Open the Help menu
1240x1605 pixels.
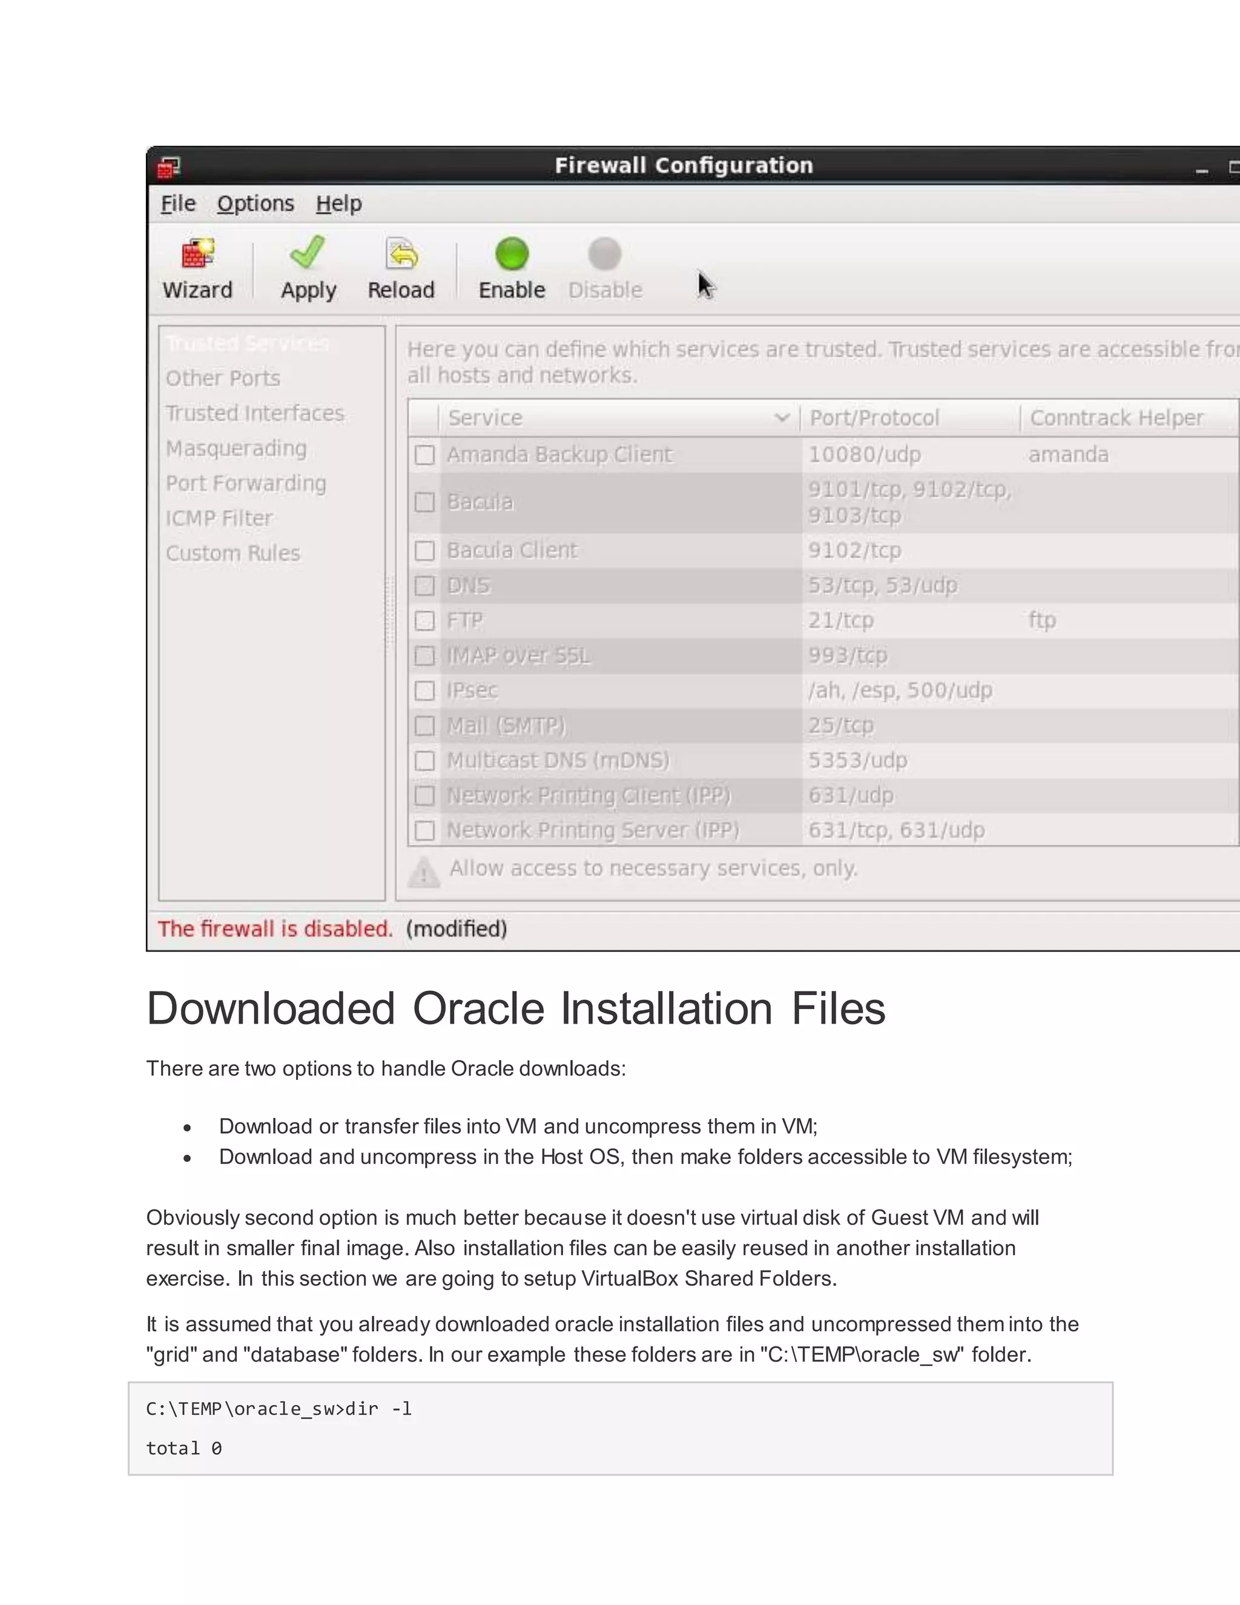338,204
